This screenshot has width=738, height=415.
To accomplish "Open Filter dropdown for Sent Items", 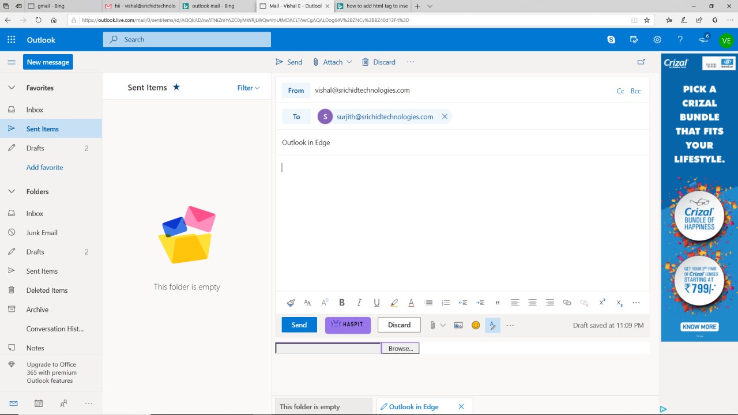I will tap(248, 88).
